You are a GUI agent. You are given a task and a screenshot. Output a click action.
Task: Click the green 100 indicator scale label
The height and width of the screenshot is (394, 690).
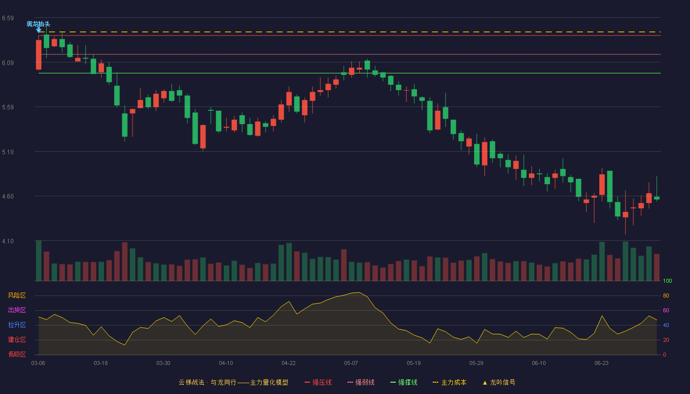pos(667,281)
